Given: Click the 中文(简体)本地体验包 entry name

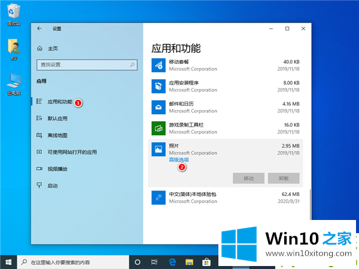Looking at the screenshot, I should click(193, 194).
